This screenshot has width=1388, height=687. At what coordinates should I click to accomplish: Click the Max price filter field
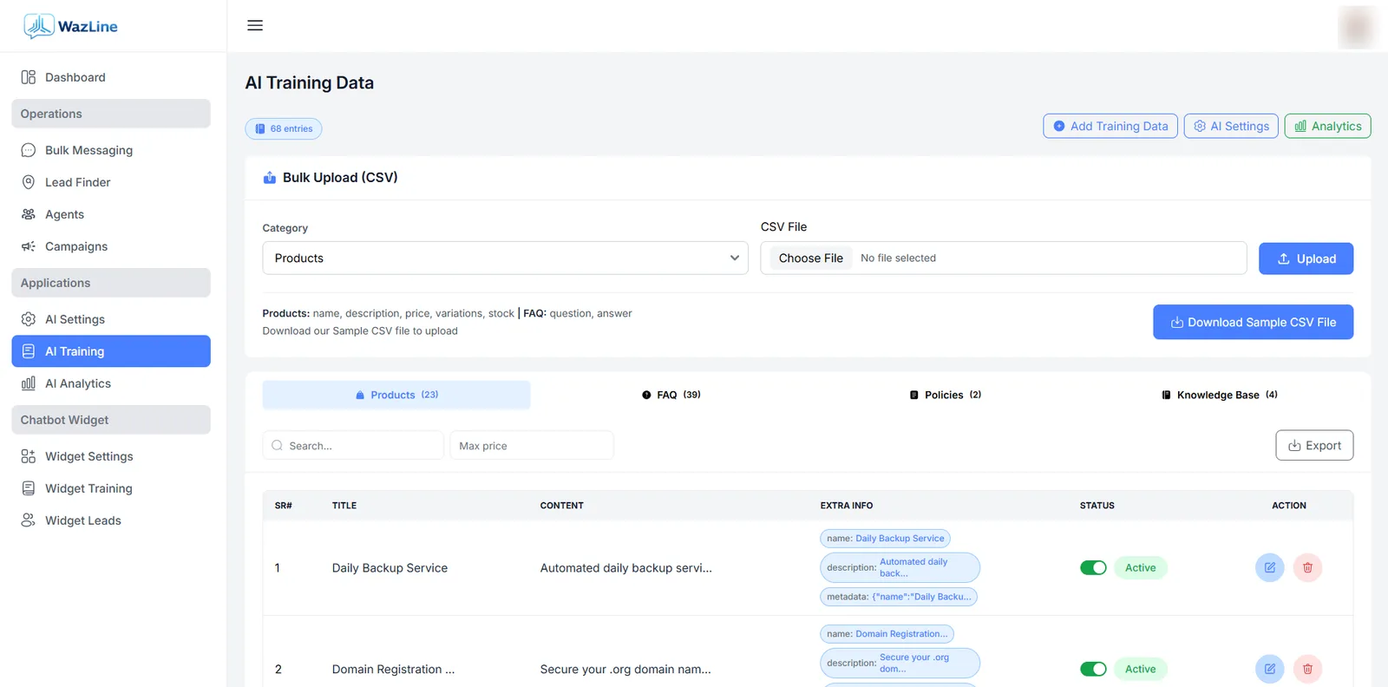point(532,446)
